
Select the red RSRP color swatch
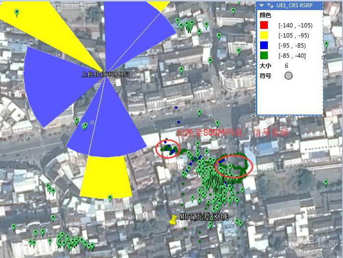264,25
